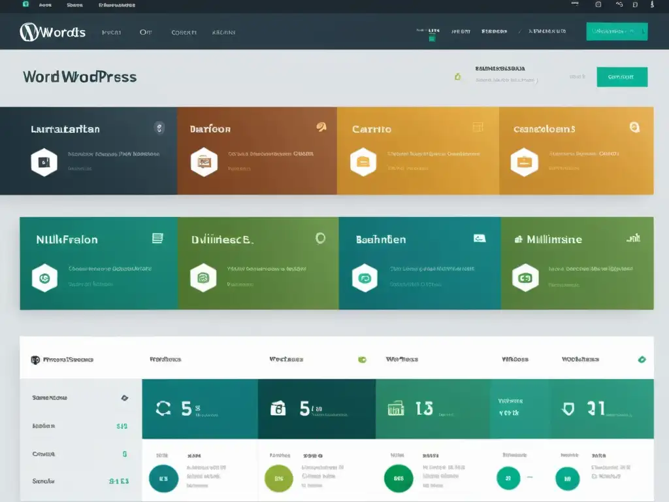Viewport: 669px width, 502px height.
Task: Click the hexagon icon in the NIlkFralon card
Action: 44,278
